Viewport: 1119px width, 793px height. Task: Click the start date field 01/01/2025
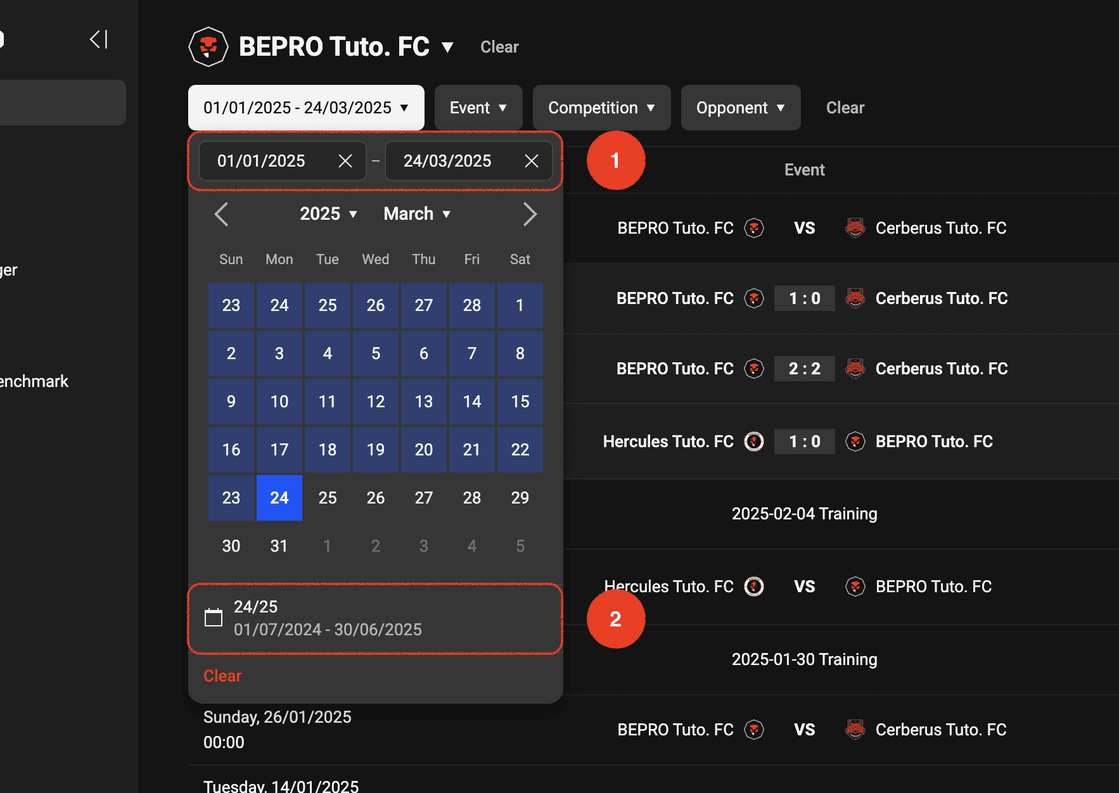tap(283, 161)
